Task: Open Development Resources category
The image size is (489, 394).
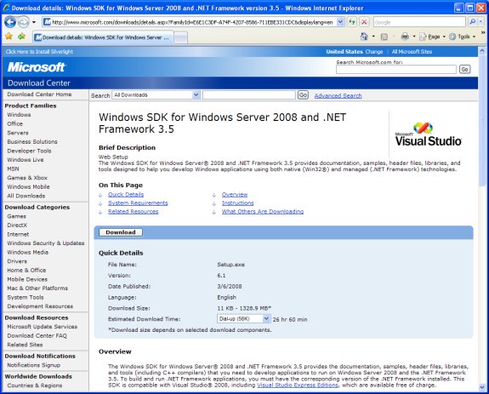Action: point(40,306)
